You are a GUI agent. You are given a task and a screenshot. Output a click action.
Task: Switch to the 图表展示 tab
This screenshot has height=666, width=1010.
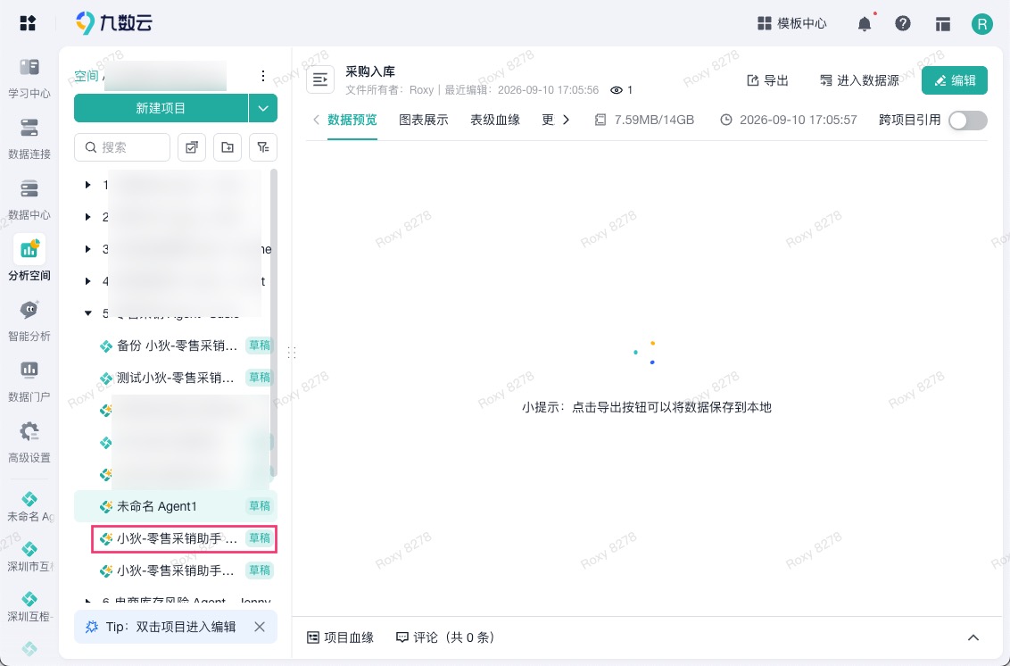click(x=424, y=120)
